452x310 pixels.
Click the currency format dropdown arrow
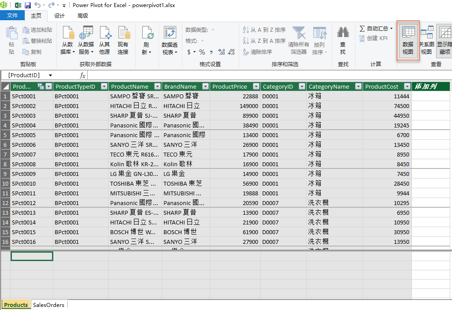(x=195, y=52)
